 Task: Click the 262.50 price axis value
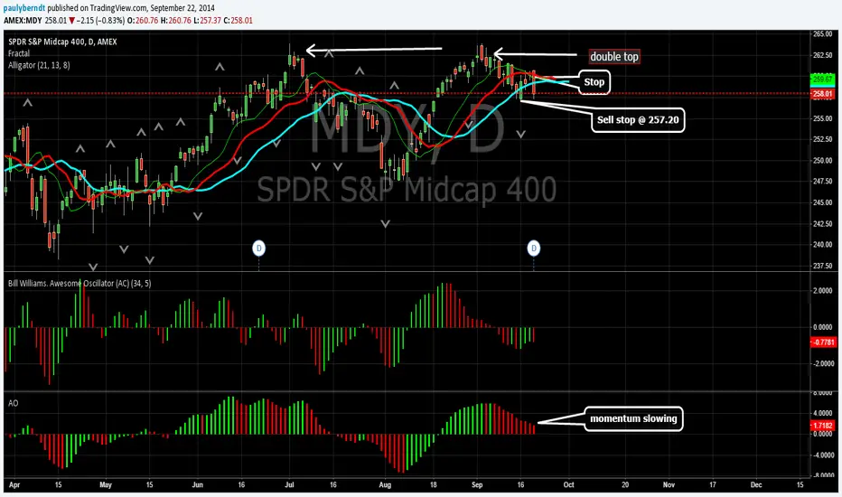click(x=822, y=55)
